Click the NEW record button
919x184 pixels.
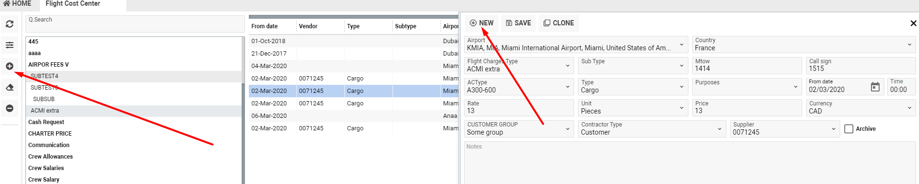[x=481, y=23]
